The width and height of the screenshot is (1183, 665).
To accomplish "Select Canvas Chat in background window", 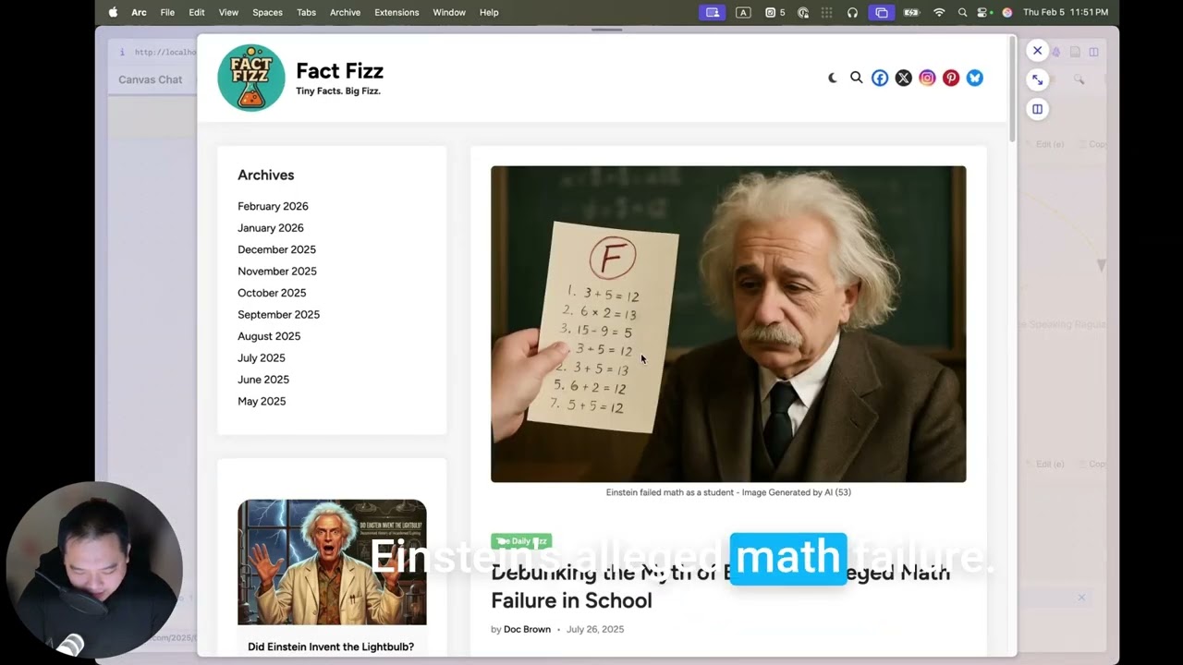I will pyautogui.click(x=150, y=79).
